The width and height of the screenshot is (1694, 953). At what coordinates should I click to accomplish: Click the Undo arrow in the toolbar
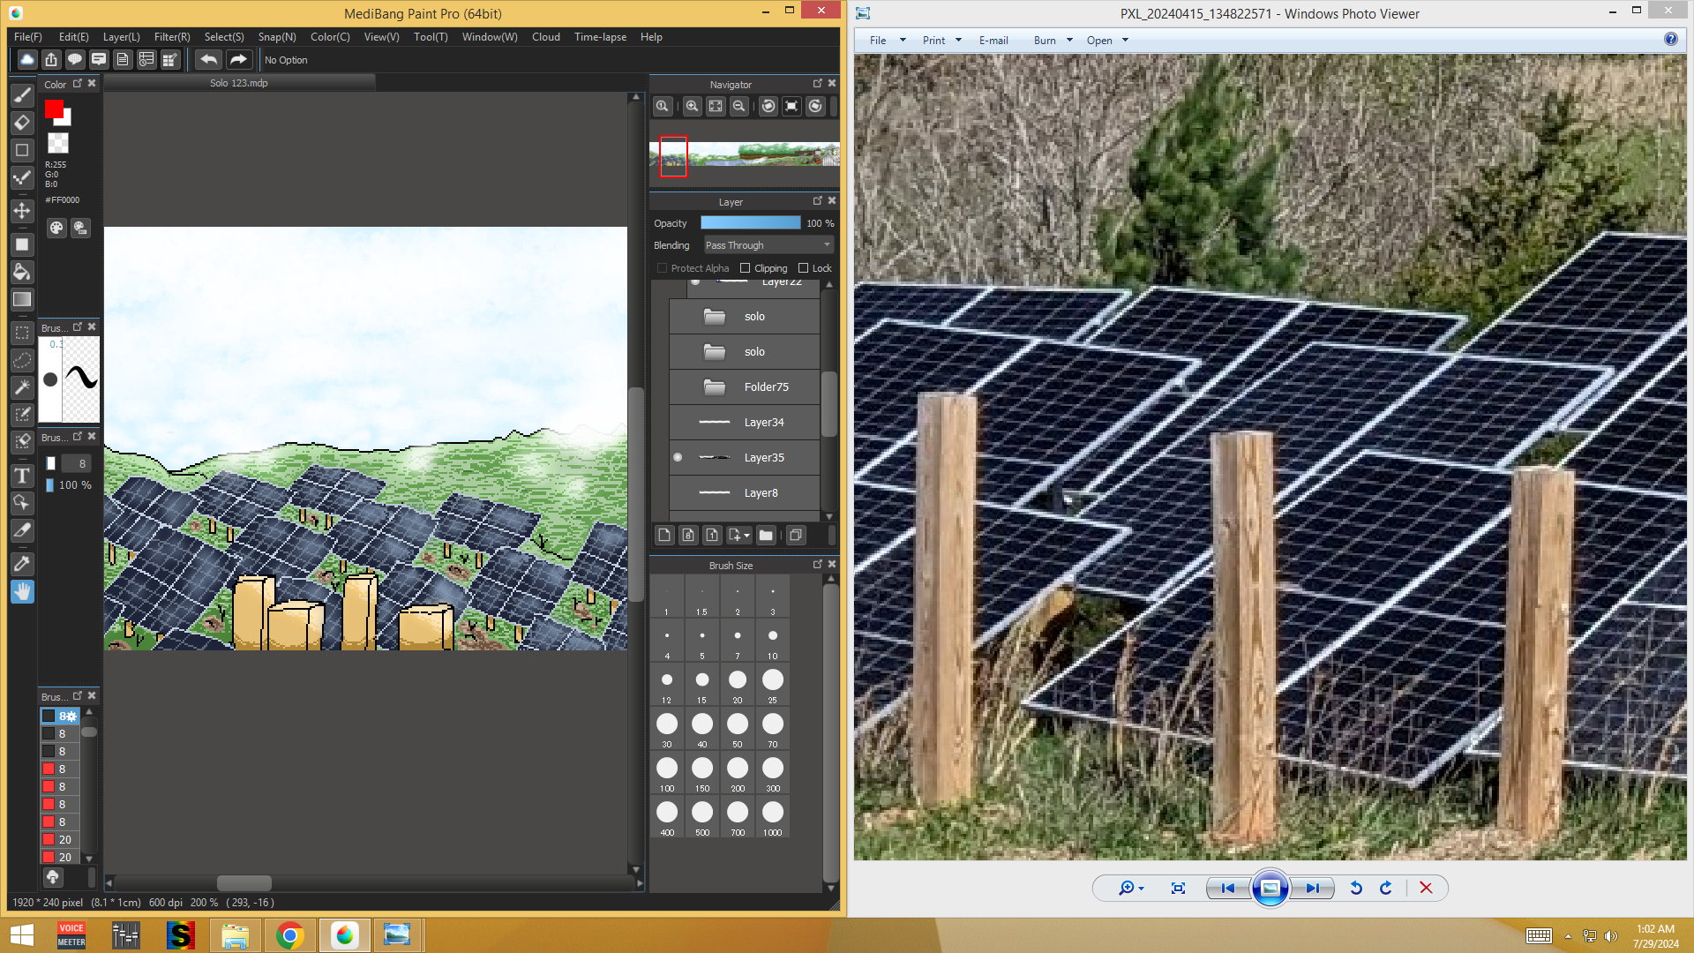209,60
